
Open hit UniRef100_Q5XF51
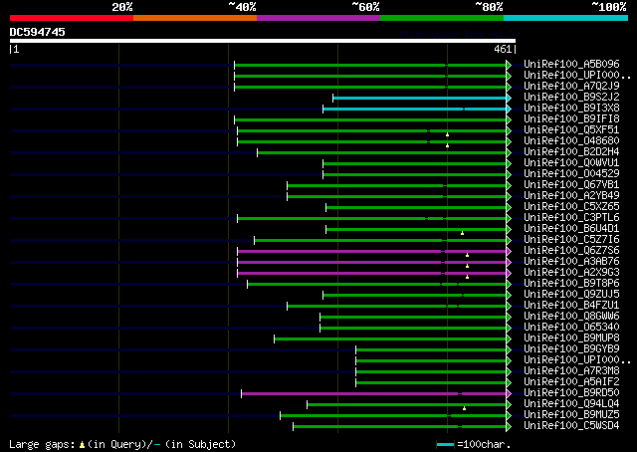point(571,130)
